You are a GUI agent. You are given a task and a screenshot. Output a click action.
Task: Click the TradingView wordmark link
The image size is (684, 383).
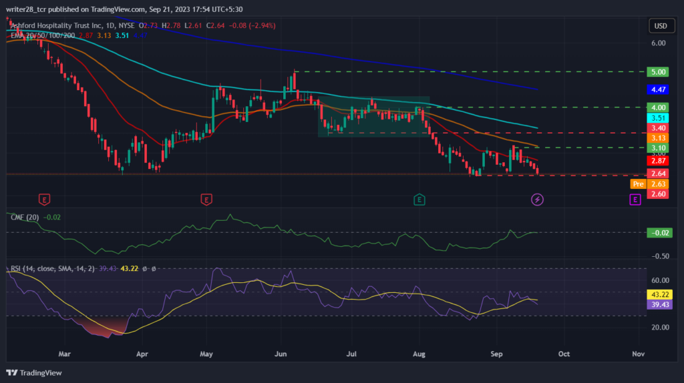tap(41, 372)
